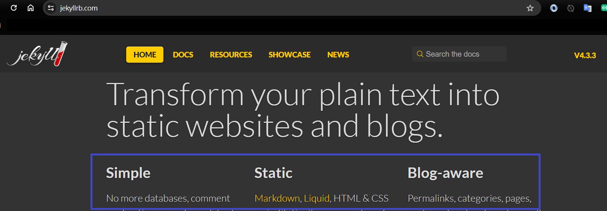607x211 pixels.
Task: Open the DOCS navigation item
Action: (x=183, y=55)
